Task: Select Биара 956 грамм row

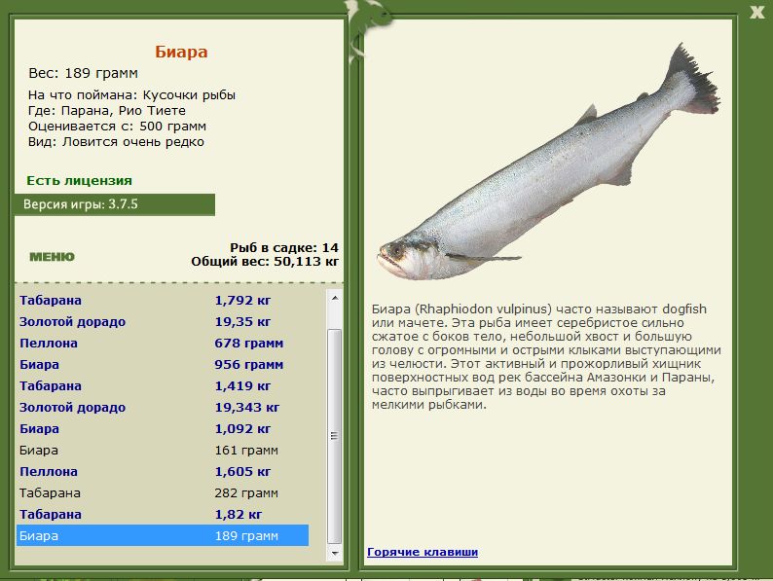Action: point(163,365)
